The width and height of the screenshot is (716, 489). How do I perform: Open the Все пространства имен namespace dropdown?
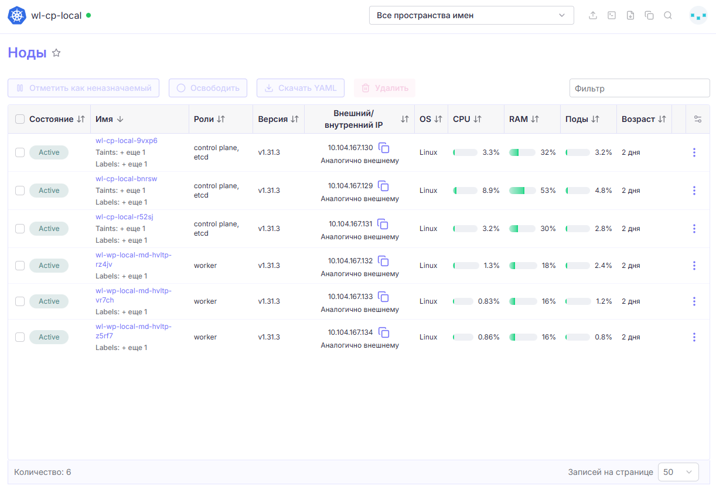coord(472,15)
